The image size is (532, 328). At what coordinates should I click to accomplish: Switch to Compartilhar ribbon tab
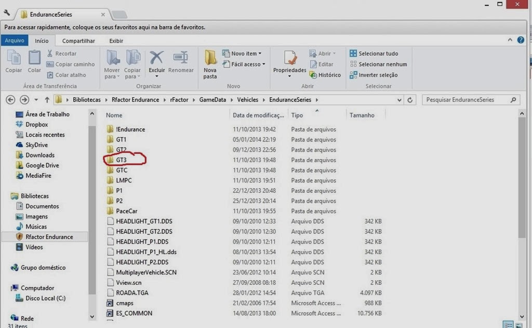pyautogui.click(x=78, y=41)
